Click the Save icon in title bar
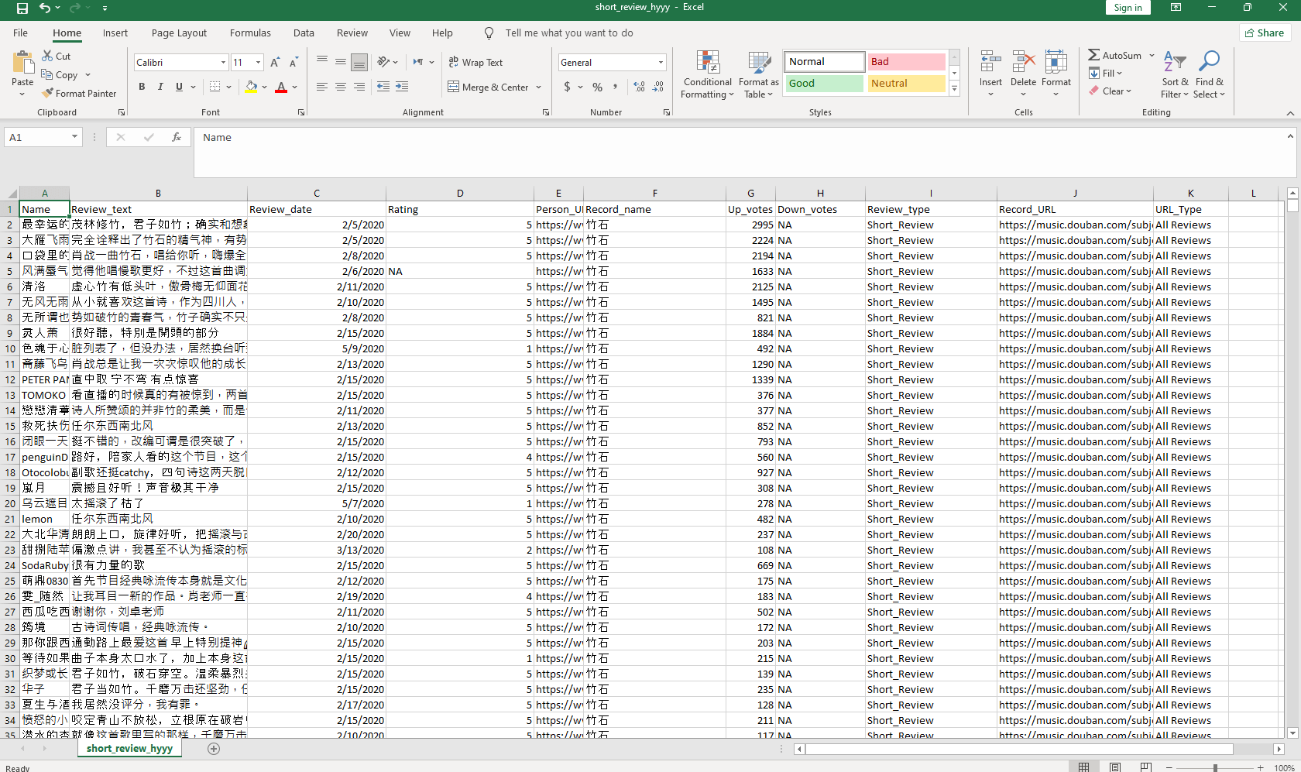1301x772 pixels. coord(22,8)
